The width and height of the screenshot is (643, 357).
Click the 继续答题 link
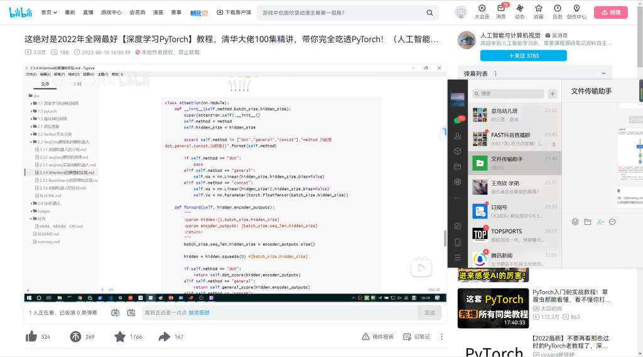[x=199, y=312]
